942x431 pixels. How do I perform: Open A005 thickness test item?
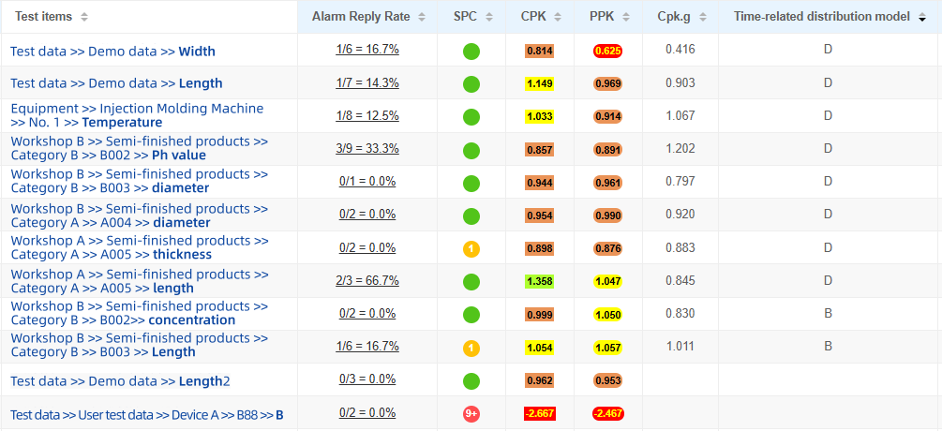coord(140,247)
